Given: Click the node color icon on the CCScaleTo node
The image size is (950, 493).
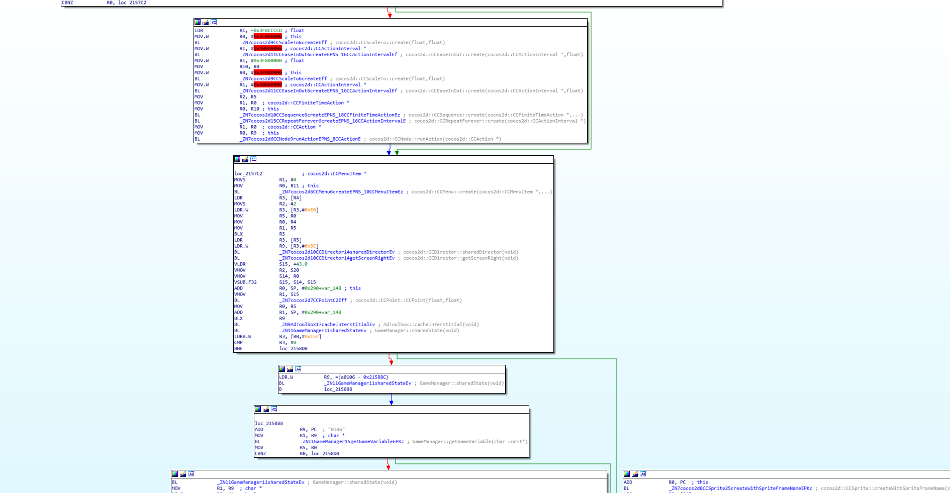Looking at the screenshot, I should 198,22.
